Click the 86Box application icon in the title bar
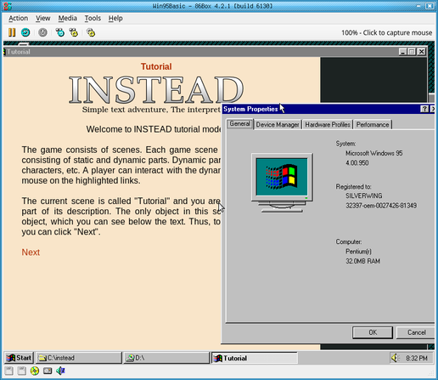The width and height of the screenshot is (438, 380). pos(8,6)
